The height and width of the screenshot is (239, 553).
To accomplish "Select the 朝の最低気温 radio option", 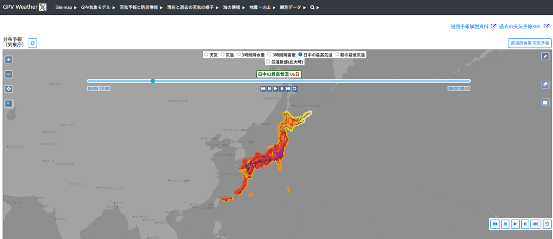I will coord(337,54).
